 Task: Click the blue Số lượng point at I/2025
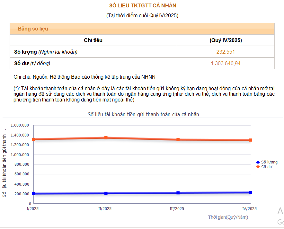(x=33, y=194)
